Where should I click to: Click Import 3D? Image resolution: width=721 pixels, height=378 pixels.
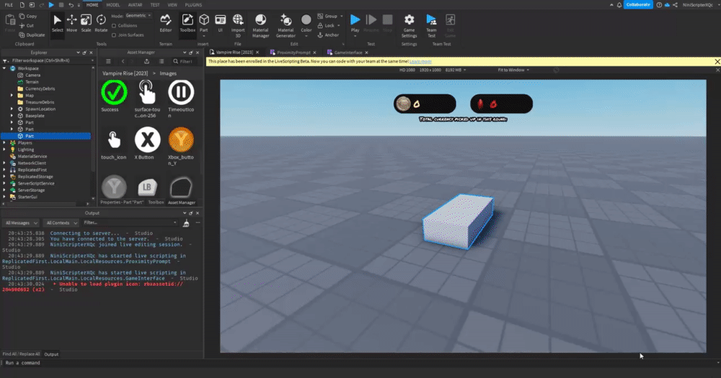[x=238, y=25]
